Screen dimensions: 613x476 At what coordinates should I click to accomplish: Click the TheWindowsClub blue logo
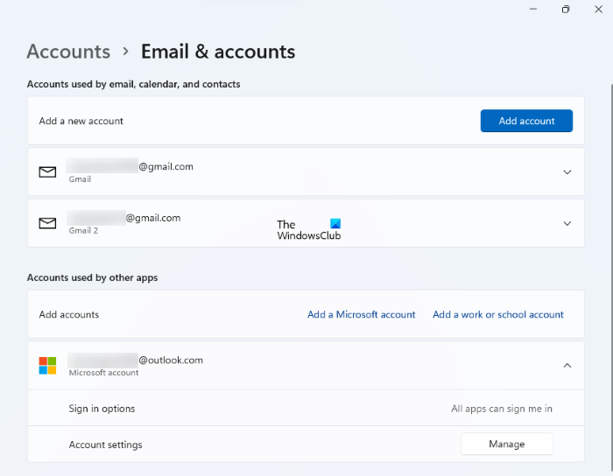point(335,224)
